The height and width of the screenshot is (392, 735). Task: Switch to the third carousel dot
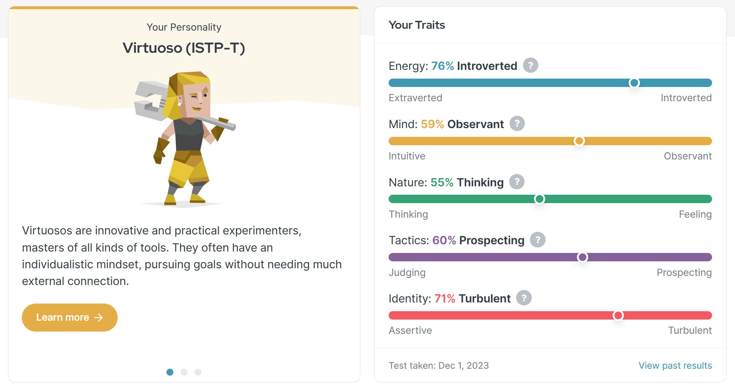pyautogui.click(x=198, y=372)
